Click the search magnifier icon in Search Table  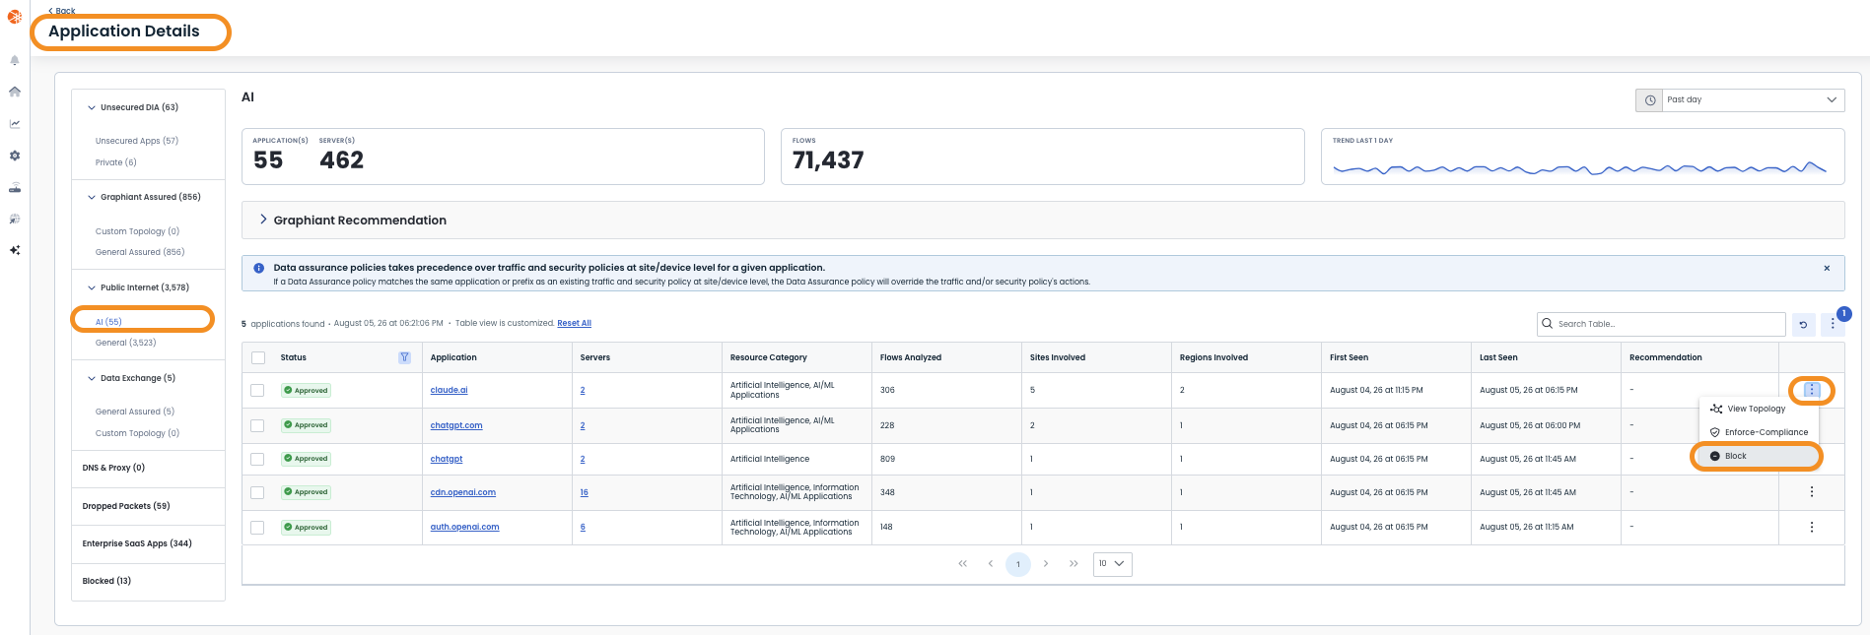click(1548, 323)
